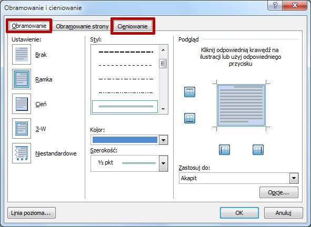Select the Brak (none) border setting icon

(22, 54)
